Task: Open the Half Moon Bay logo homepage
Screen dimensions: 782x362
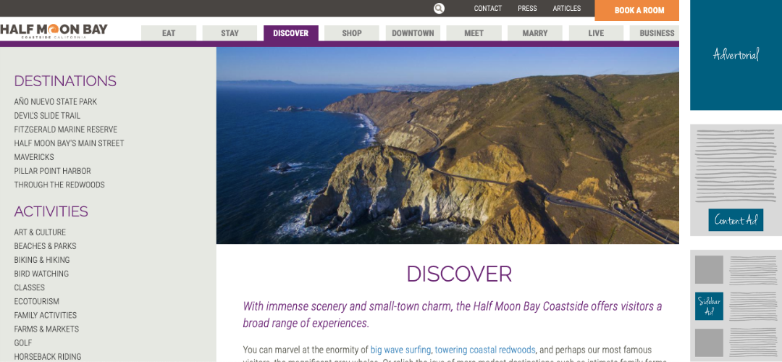Action: 54,30
